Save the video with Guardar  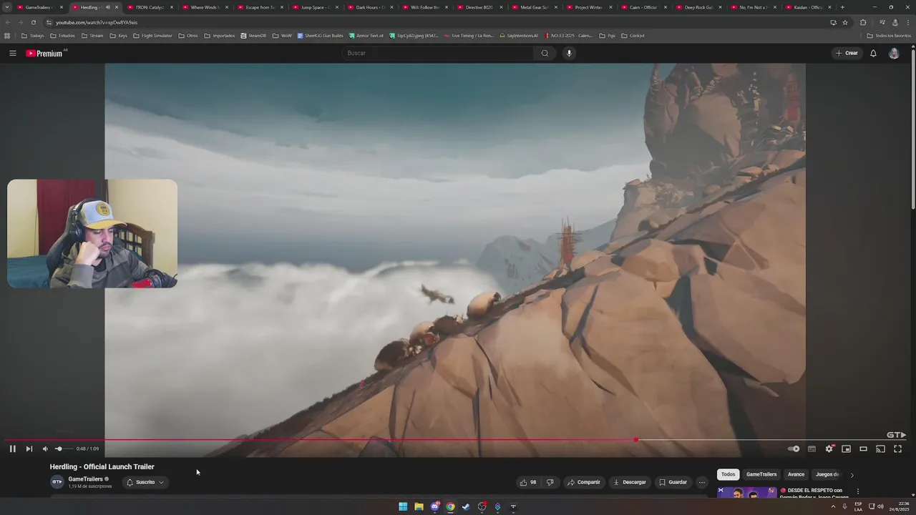pyautogui.click(x=673, y=482)
